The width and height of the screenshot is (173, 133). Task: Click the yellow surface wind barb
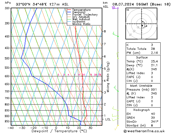[x=117, y=128]
